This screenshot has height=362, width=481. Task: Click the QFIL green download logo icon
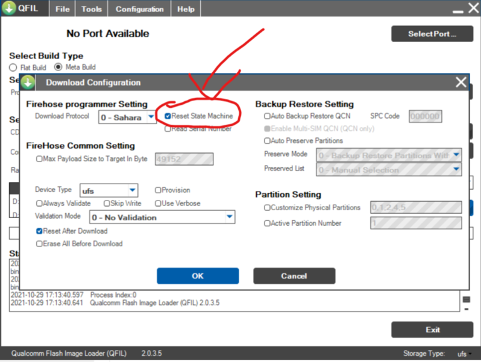click(10, 9)
